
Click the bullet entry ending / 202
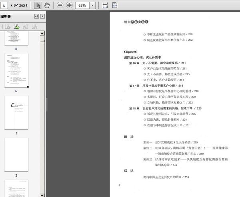[168, 40]
